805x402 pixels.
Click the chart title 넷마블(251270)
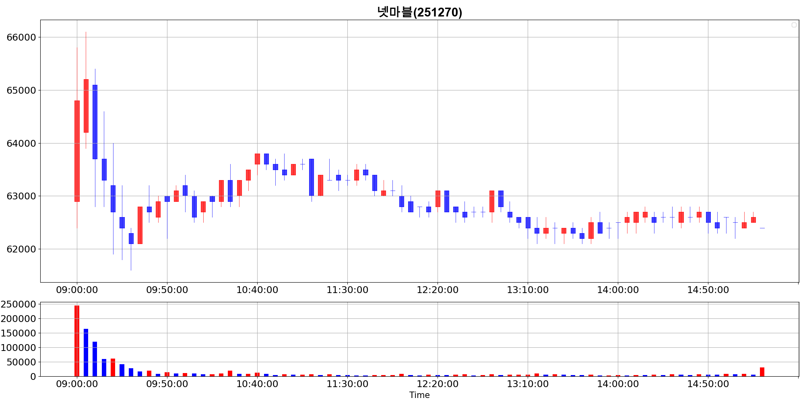click(419, 12)
